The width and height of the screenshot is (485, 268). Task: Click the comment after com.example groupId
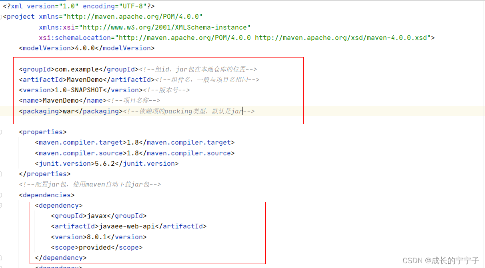(x=198, y=69)
